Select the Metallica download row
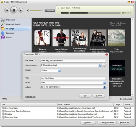This screenshot has height=127, width=136. pos(68,114)
